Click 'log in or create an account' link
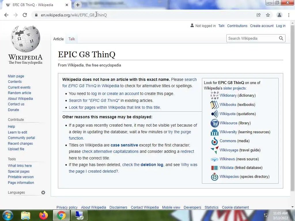The height and width of the screenshot is (221, 295). click(x=115, y=94)
